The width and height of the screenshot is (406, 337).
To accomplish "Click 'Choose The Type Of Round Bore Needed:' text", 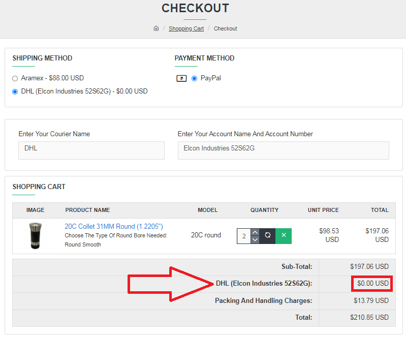I will [x=116, y=235].
